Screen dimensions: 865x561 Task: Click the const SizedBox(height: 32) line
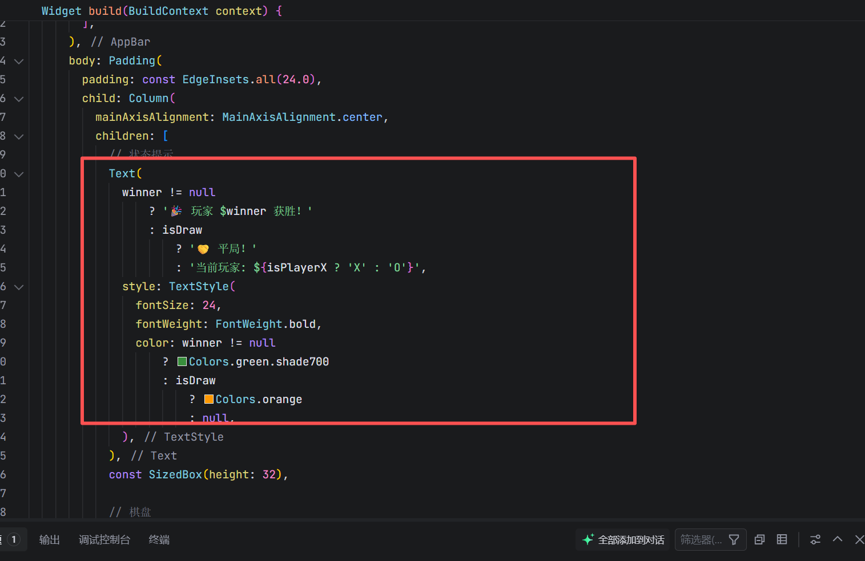[x=198, y=474]
